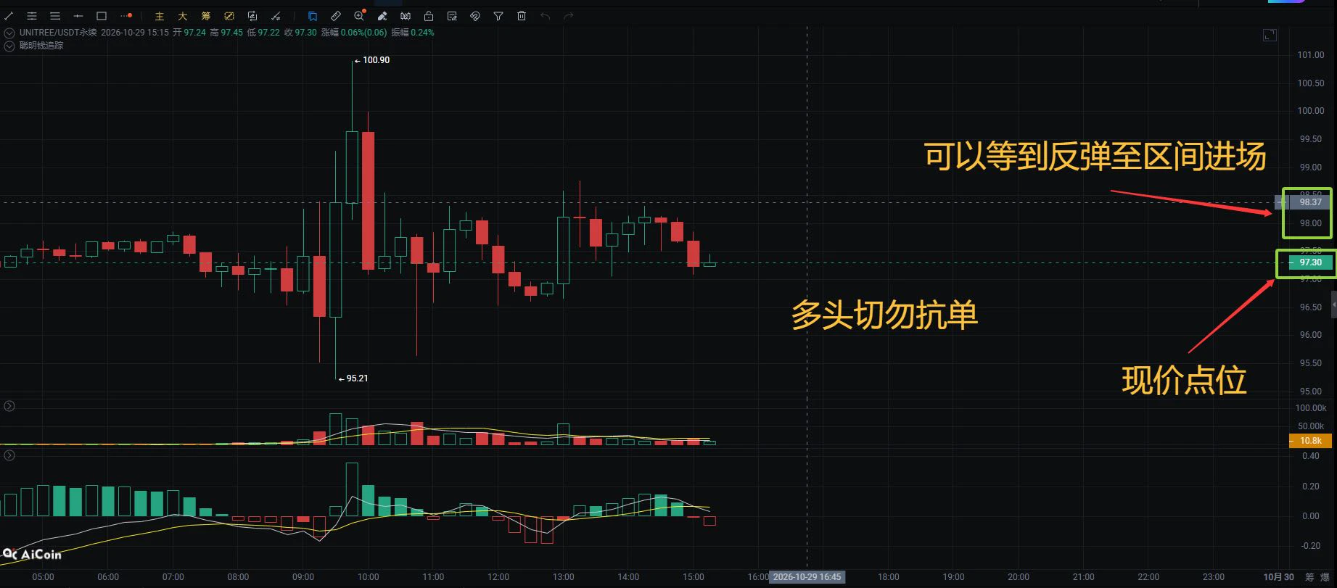Image resolution: width=1337 pixels, height=588 pixels.
Task: Open the edit note icon in toolbar
Action: tap(452, 16)
